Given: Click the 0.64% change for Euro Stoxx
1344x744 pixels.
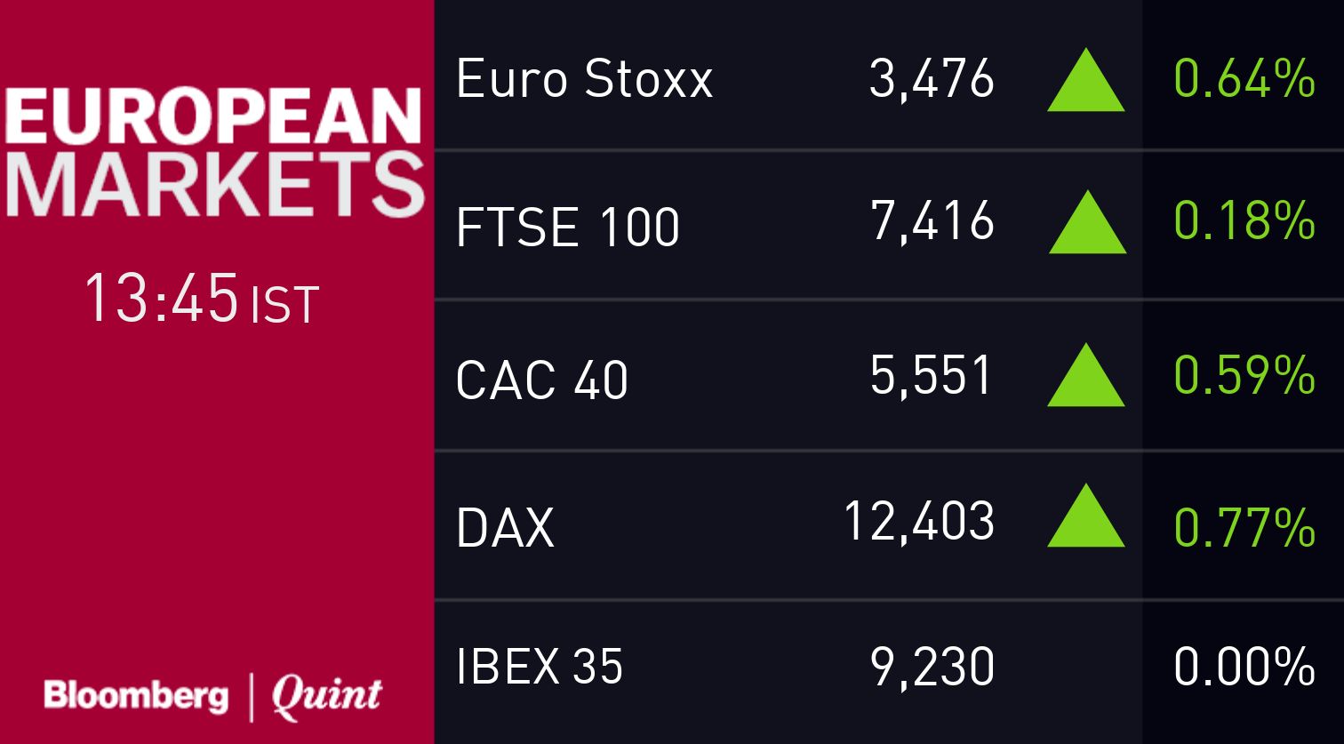Looking at the screenshot, I should tap(1244, 79).
